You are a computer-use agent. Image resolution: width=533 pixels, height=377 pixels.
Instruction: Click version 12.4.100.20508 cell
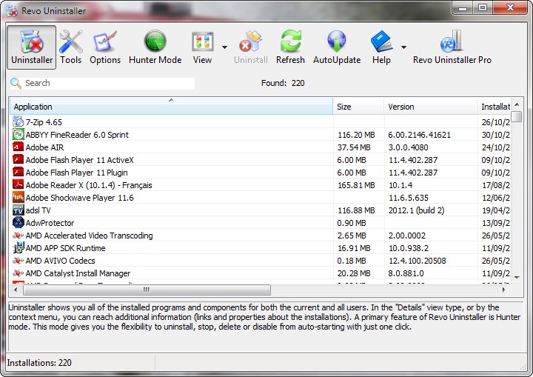click(417, 261)
